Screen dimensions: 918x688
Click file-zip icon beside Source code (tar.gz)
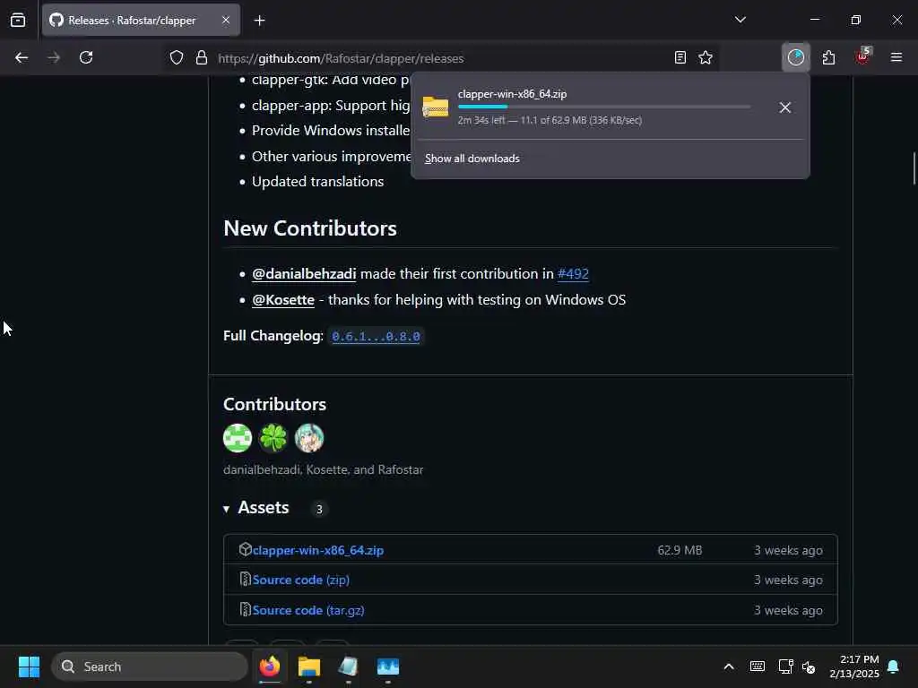246,609
